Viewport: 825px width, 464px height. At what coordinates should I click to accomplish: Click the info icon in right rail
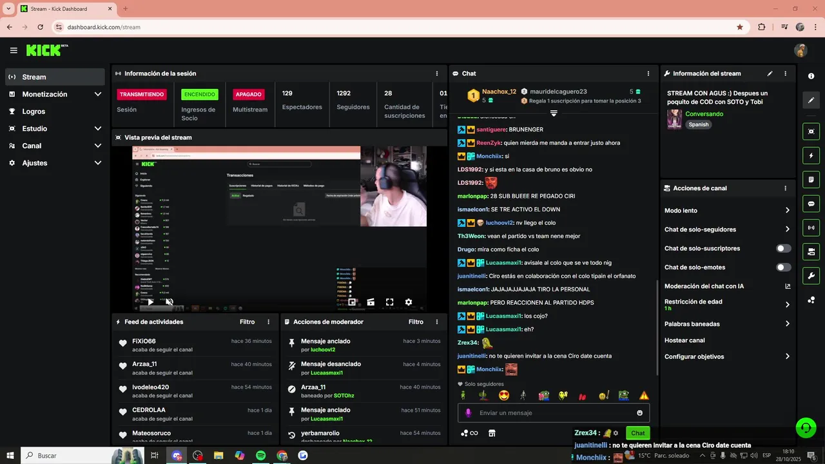pos(811,76)
